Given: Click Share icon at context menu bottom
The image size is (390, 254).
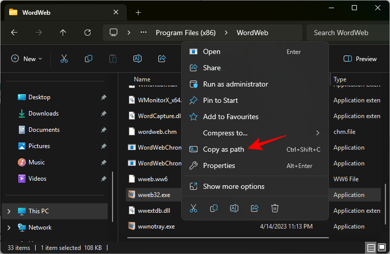Looking at the screenshot, I should coord(255,208).
